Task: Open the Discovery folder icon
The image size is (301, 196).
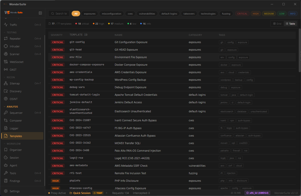Action: tap(6, 91)
